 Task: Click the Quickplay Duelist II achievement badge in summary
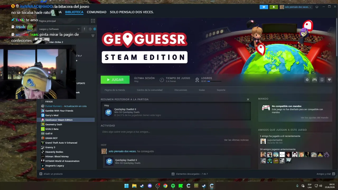coord(109,112)
